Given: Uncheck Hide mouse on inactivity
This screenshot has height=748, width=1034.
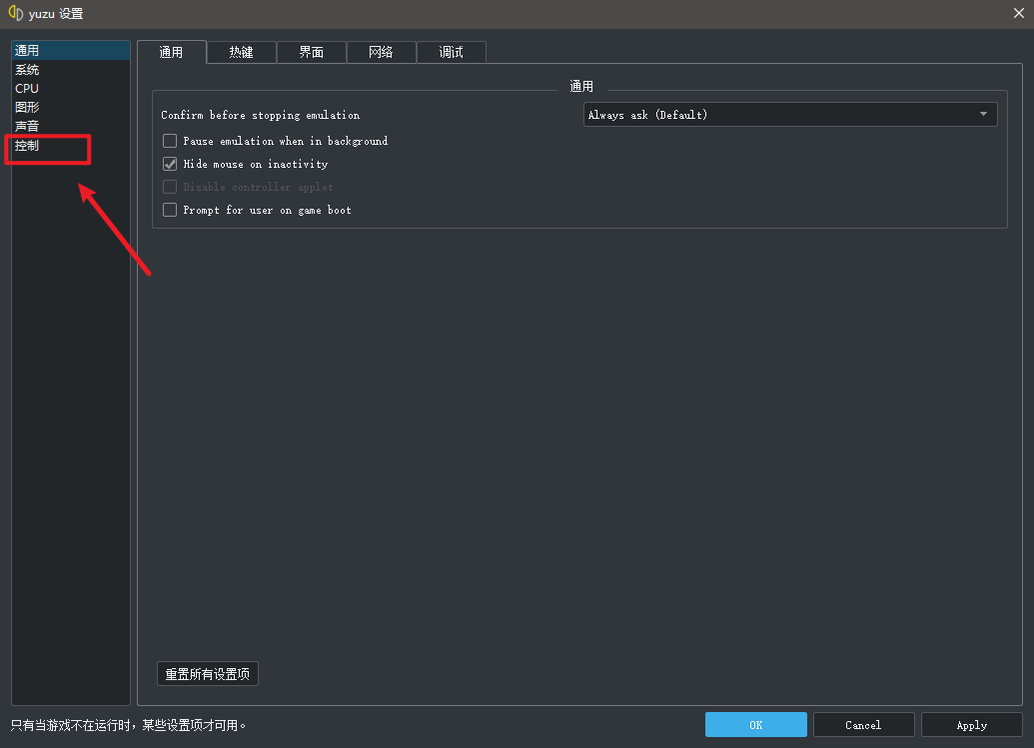Looking at the screenshot, I should [170, 164].
